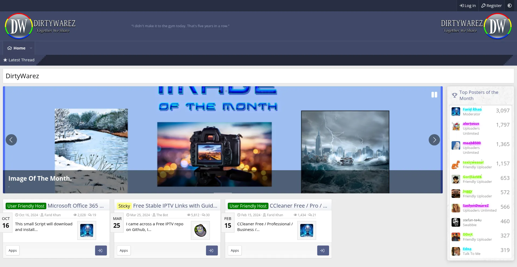
Task: Open Juggy avatar in Top Posters
Action: click(x=456, y=194)
